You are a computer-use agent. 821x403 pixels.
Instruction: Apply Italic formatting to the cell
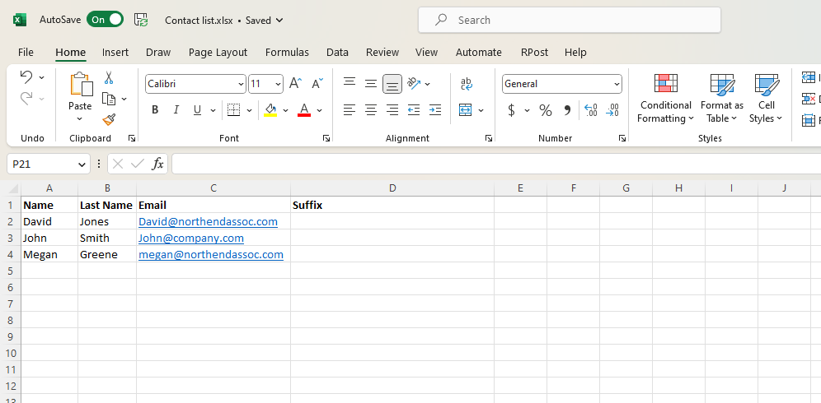coord(176,110)
